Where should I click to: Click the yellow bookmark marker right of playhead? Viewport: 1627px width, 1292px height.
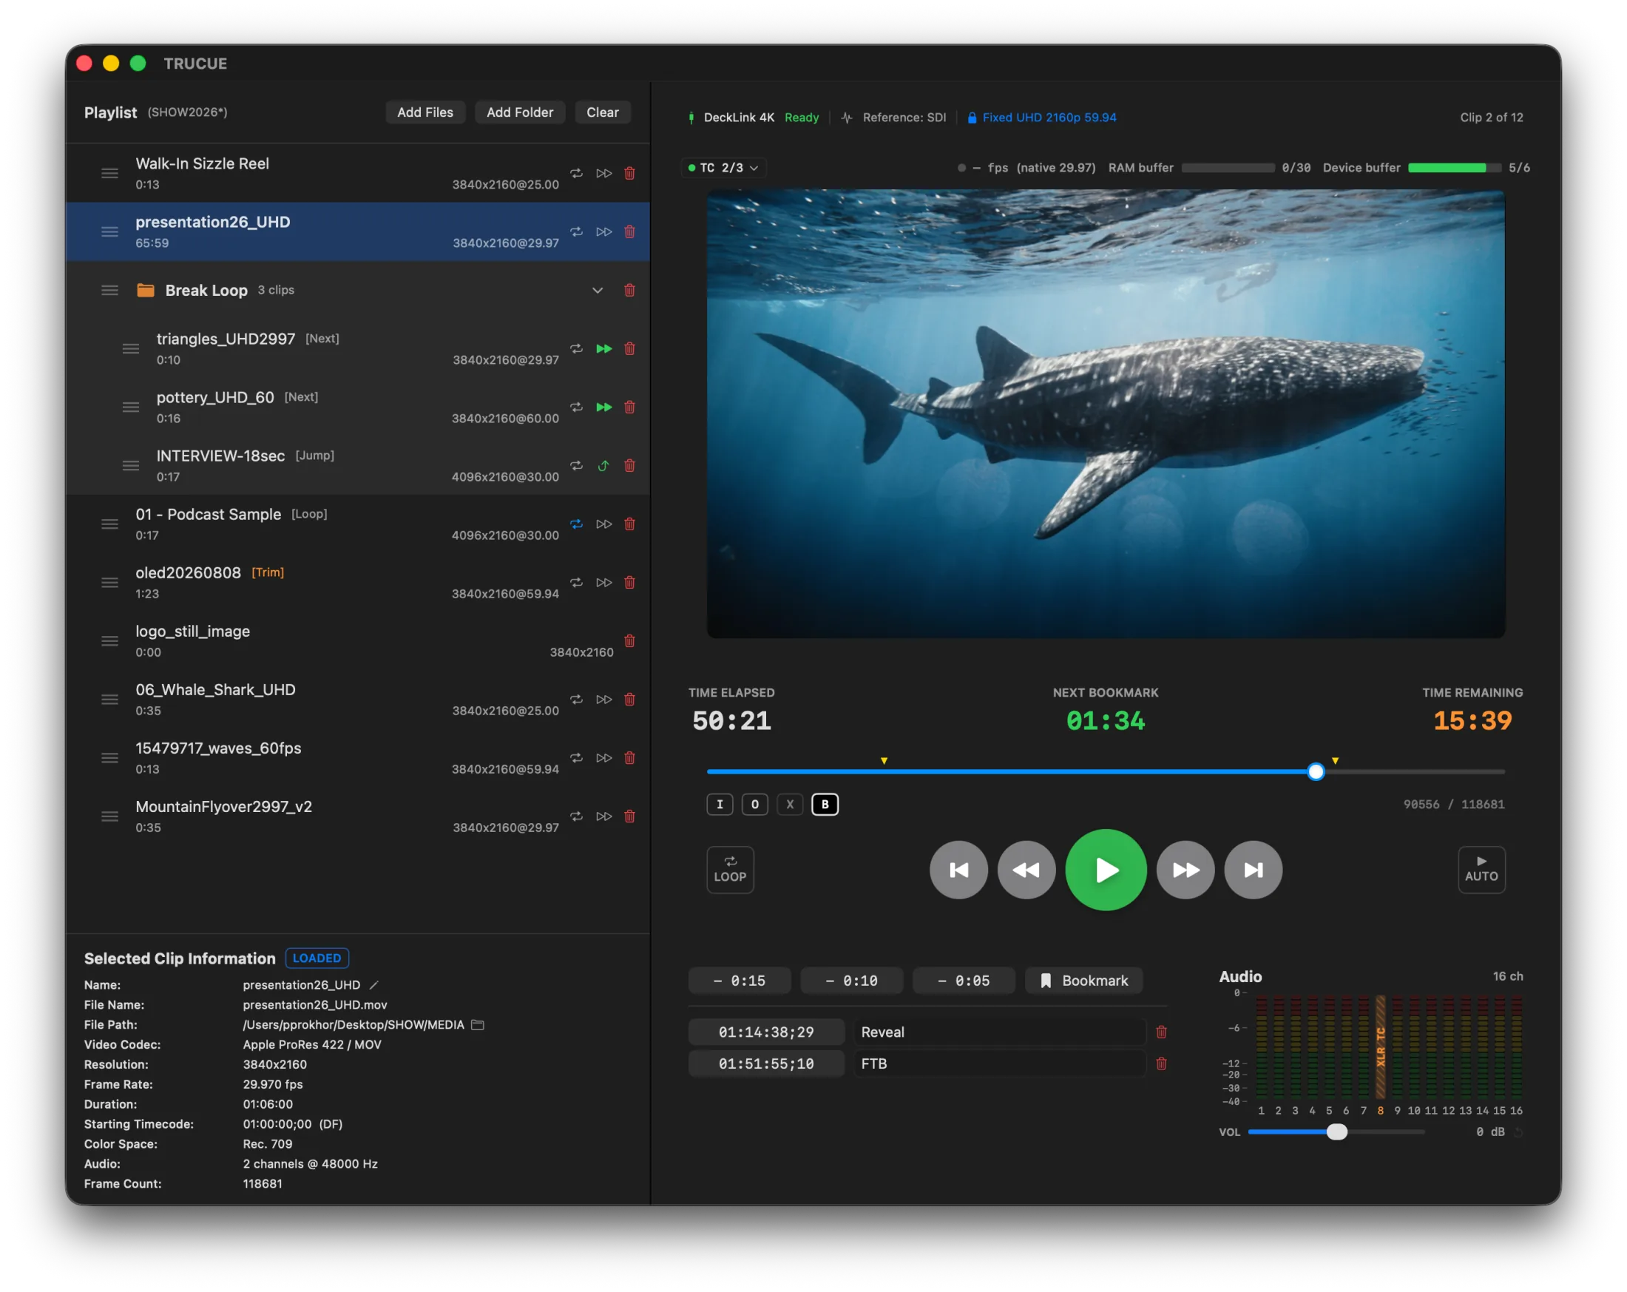point(1335,761)
